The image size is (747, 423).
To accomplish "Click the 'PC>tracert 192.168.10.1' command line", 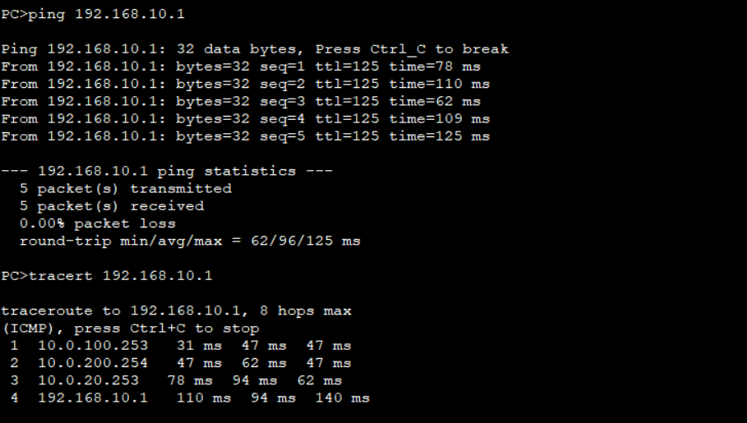I will click(x=107, y=276).
